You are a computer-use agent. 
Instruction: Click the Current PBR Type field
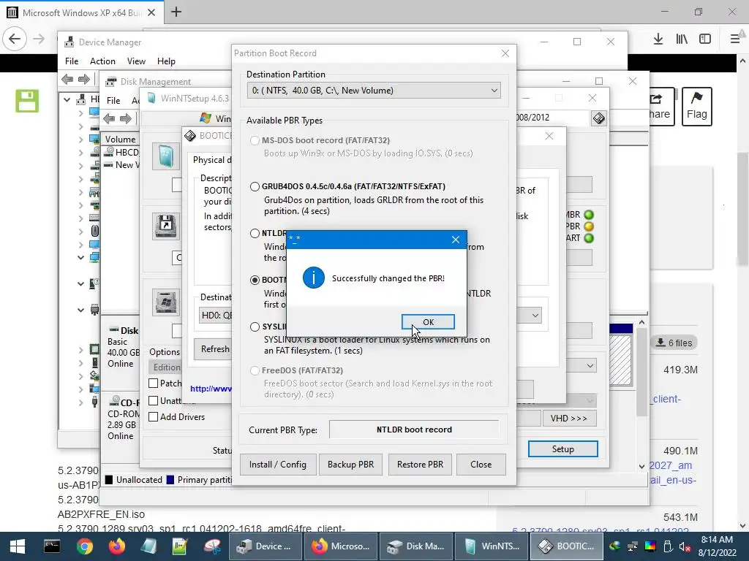point(414,430)
